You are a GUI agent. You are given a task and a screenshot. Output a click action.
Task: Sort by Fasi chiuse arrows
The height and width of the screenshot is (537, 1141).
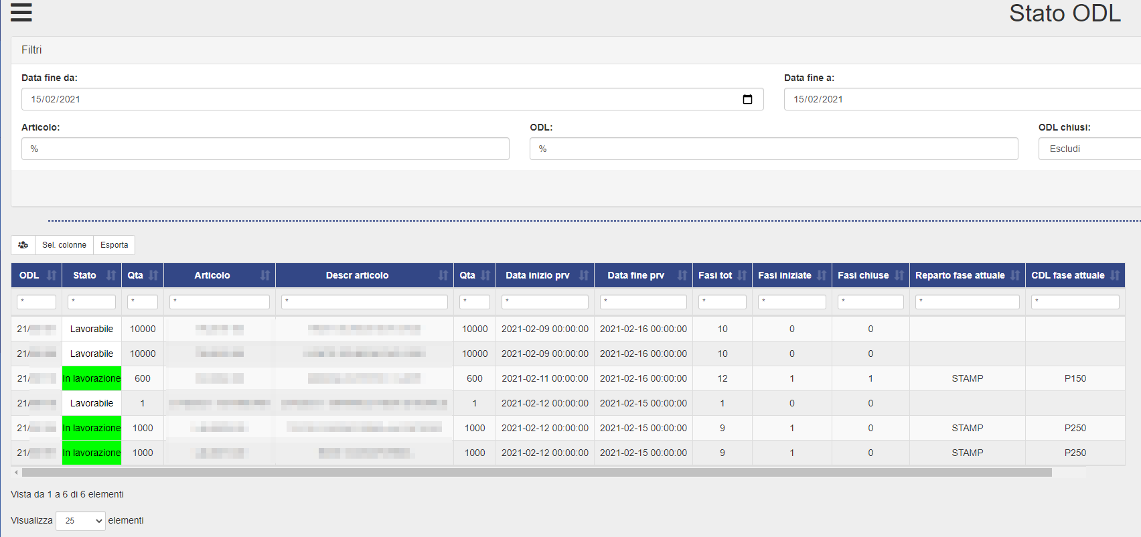(899, 275)
